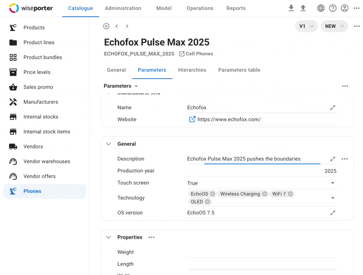Click product code ECHOFOX_PULSE_MAX_2025
Image resolution: width=363 pixels, height=275 pixels.
click(x=139, y=54)
